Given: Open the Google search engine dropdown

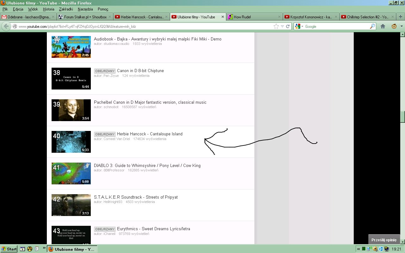Looking at the screenshot, I should (299, 27).
